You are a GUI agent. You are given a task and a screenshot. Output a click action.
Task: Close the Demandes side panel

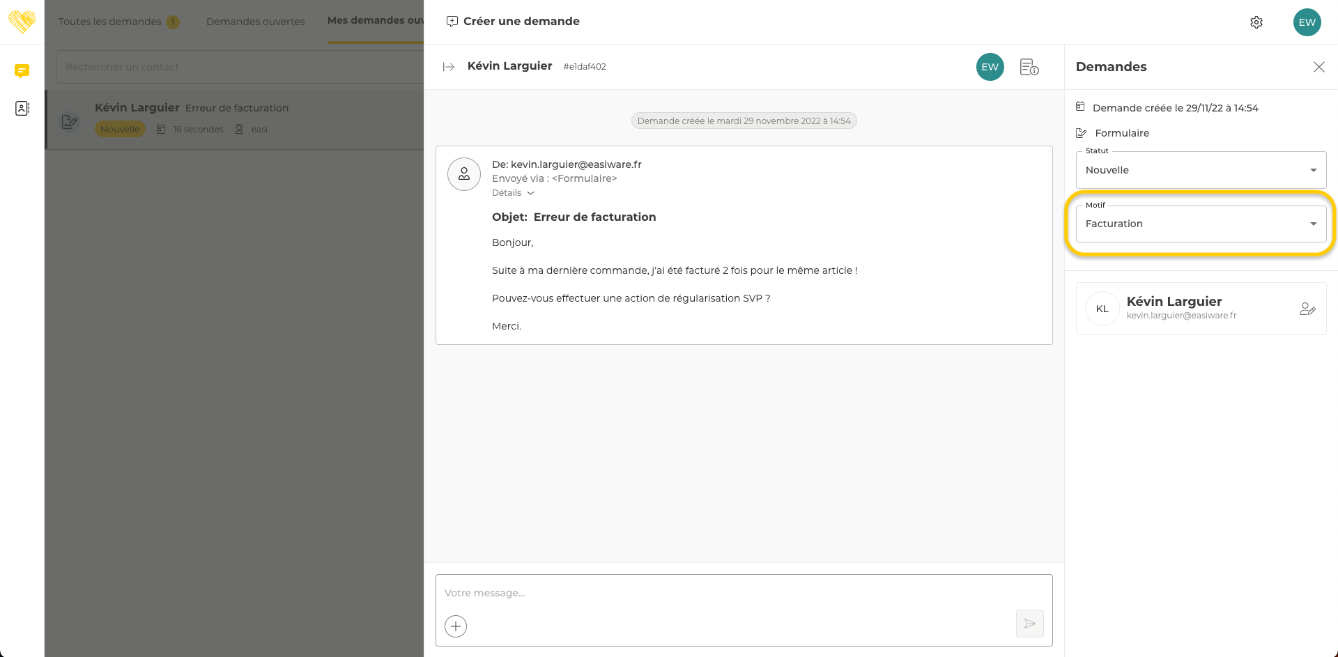tap(1318, 67)
